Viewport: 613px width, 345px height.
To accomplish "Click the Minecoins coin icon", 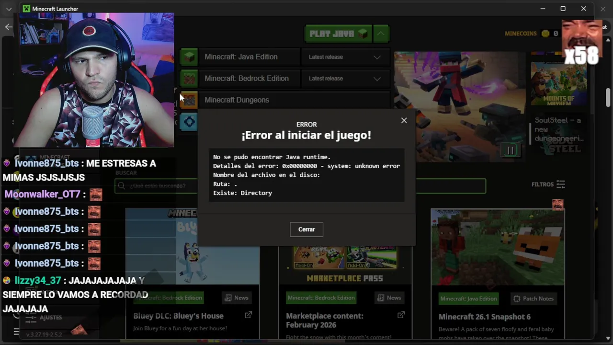I will coord(545,34).
